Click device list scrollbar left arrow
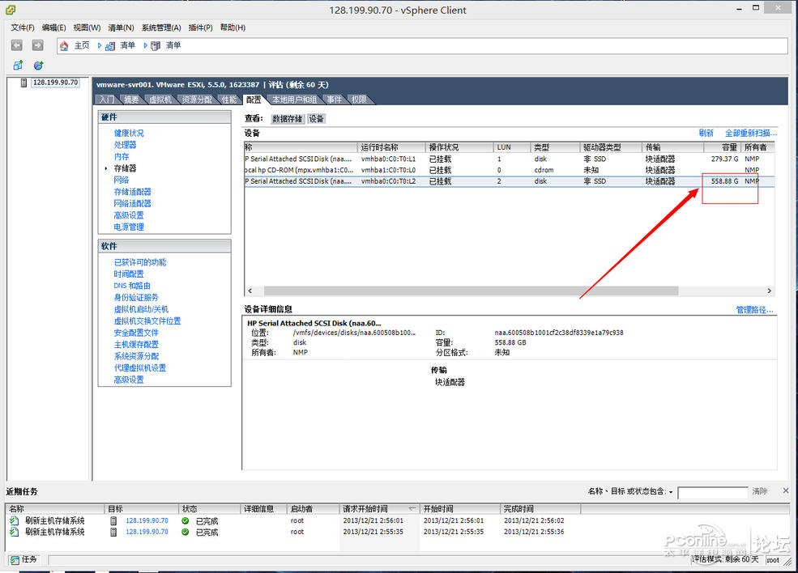798x573 pixels. pos(250,291)
